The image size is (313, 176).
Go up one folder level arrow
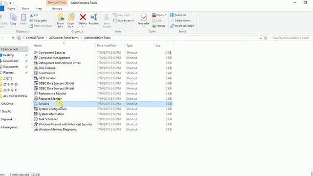click(13, 38)
